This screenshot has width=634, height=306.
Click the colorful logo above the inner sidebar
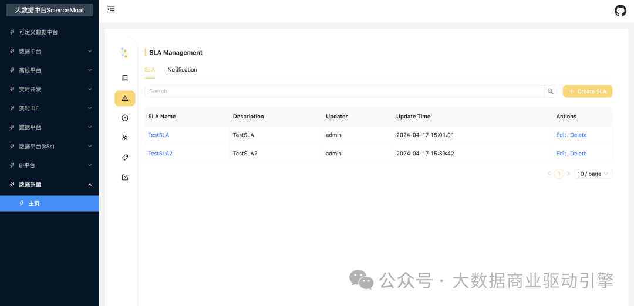tap(123, 53)
